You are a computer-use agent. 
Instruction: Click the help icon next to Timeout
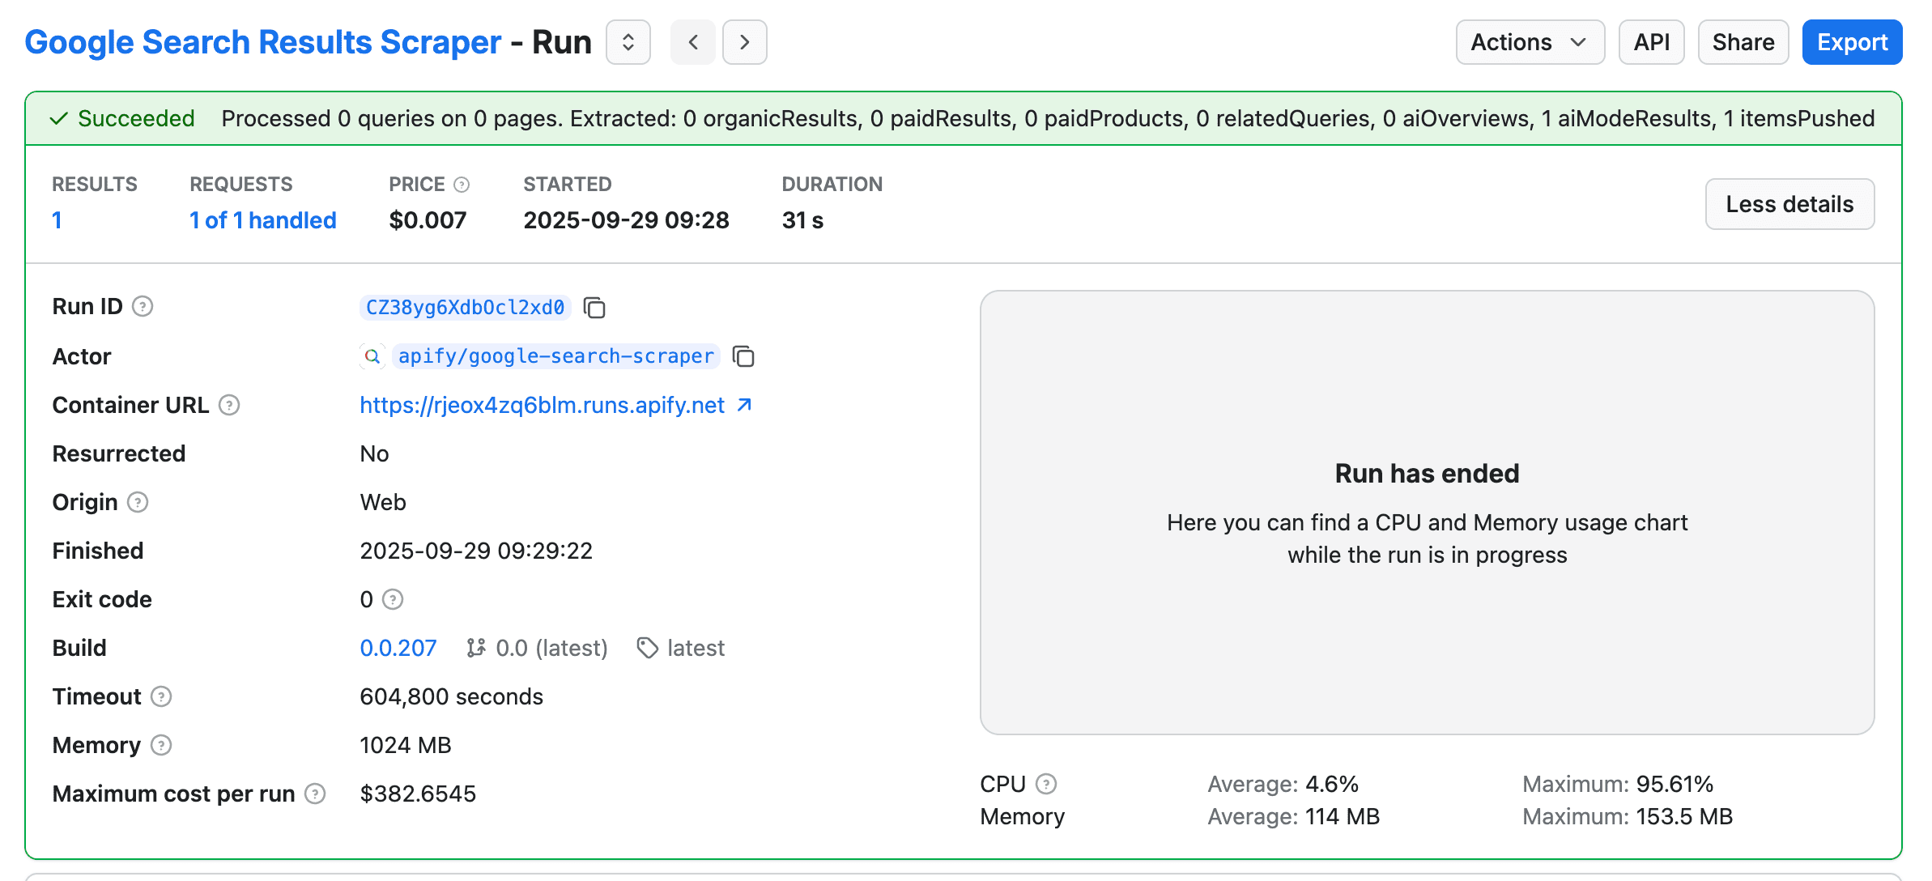[x=161, y=696]
